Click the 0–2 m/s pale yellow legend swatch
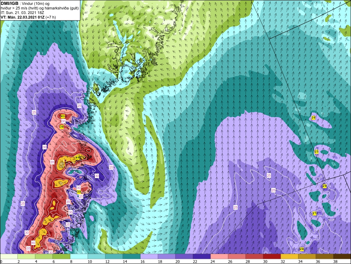351x264 pixels. [9, 256]
